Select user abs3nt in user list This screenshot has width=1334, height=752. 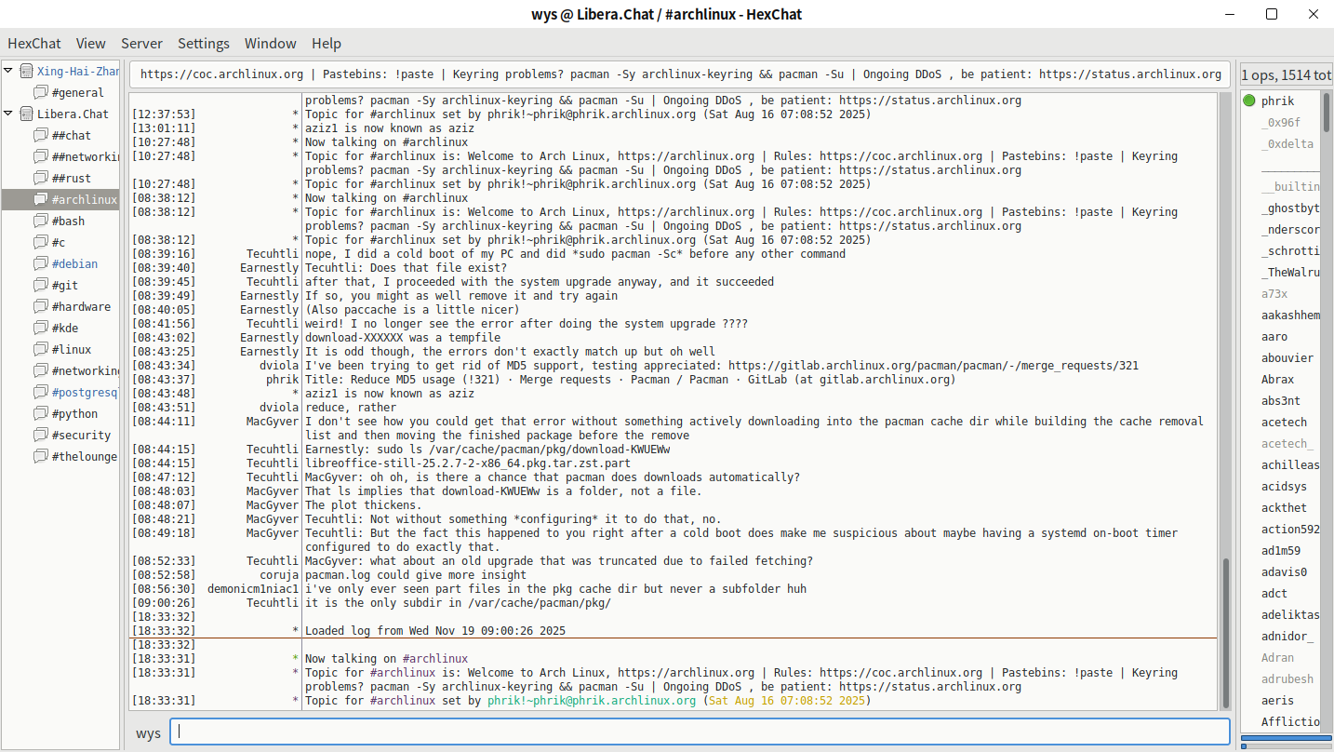(x=1281, y=401)
